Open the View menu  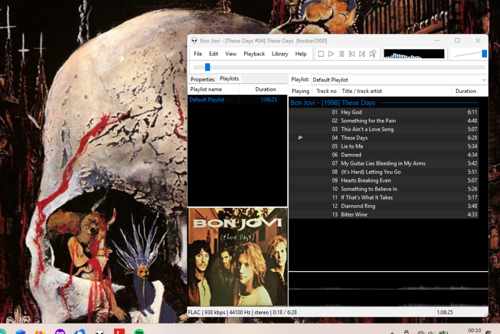[x=230, y=54]
